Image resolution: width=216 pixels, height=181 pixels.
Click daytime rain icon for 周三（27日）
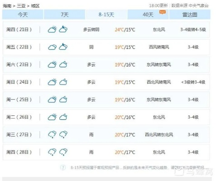[52, 134]
